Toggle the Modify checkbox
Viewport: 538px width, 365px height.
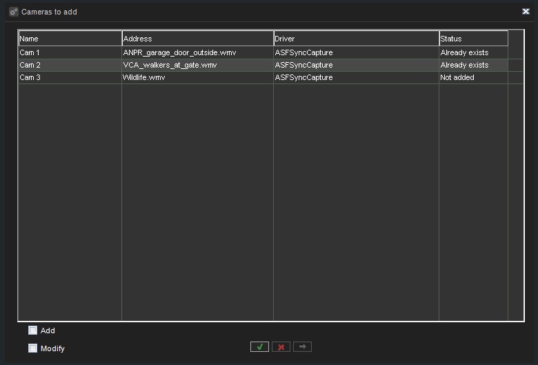click(x=32, y=348)
